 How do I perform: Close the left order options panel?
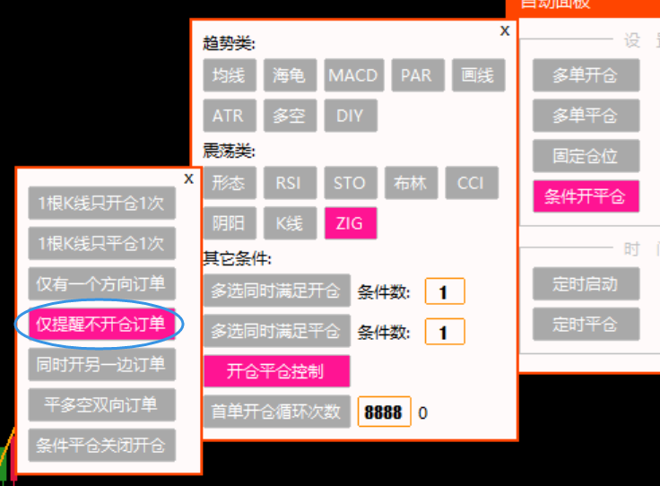188,178
